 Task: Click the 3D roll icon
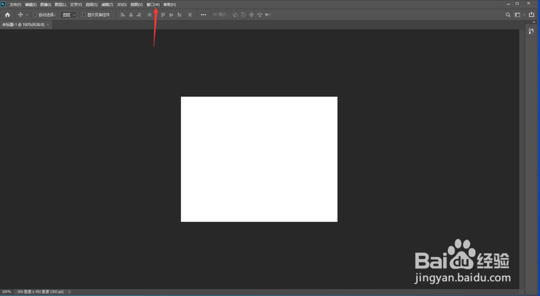click(x=244, y=15)
